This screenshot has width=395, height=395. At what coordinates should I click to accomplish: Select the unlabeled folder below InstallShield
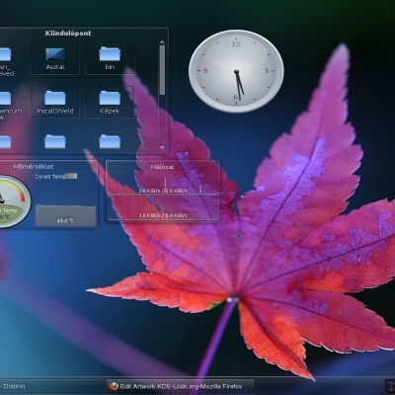point(55,142)
